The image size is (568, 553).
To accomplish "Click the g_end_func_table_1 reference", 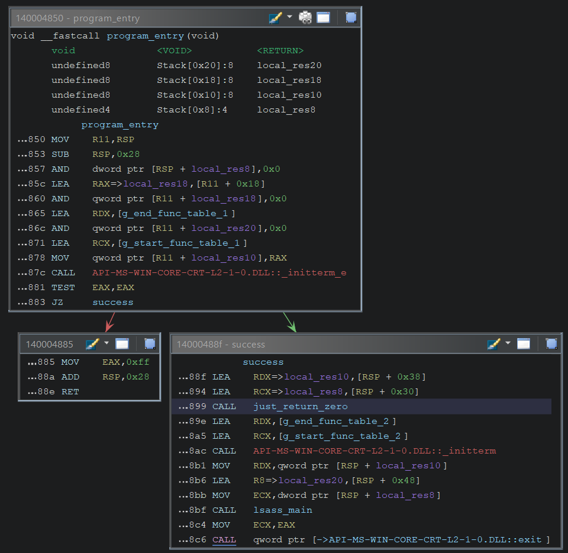I will 175,214.
